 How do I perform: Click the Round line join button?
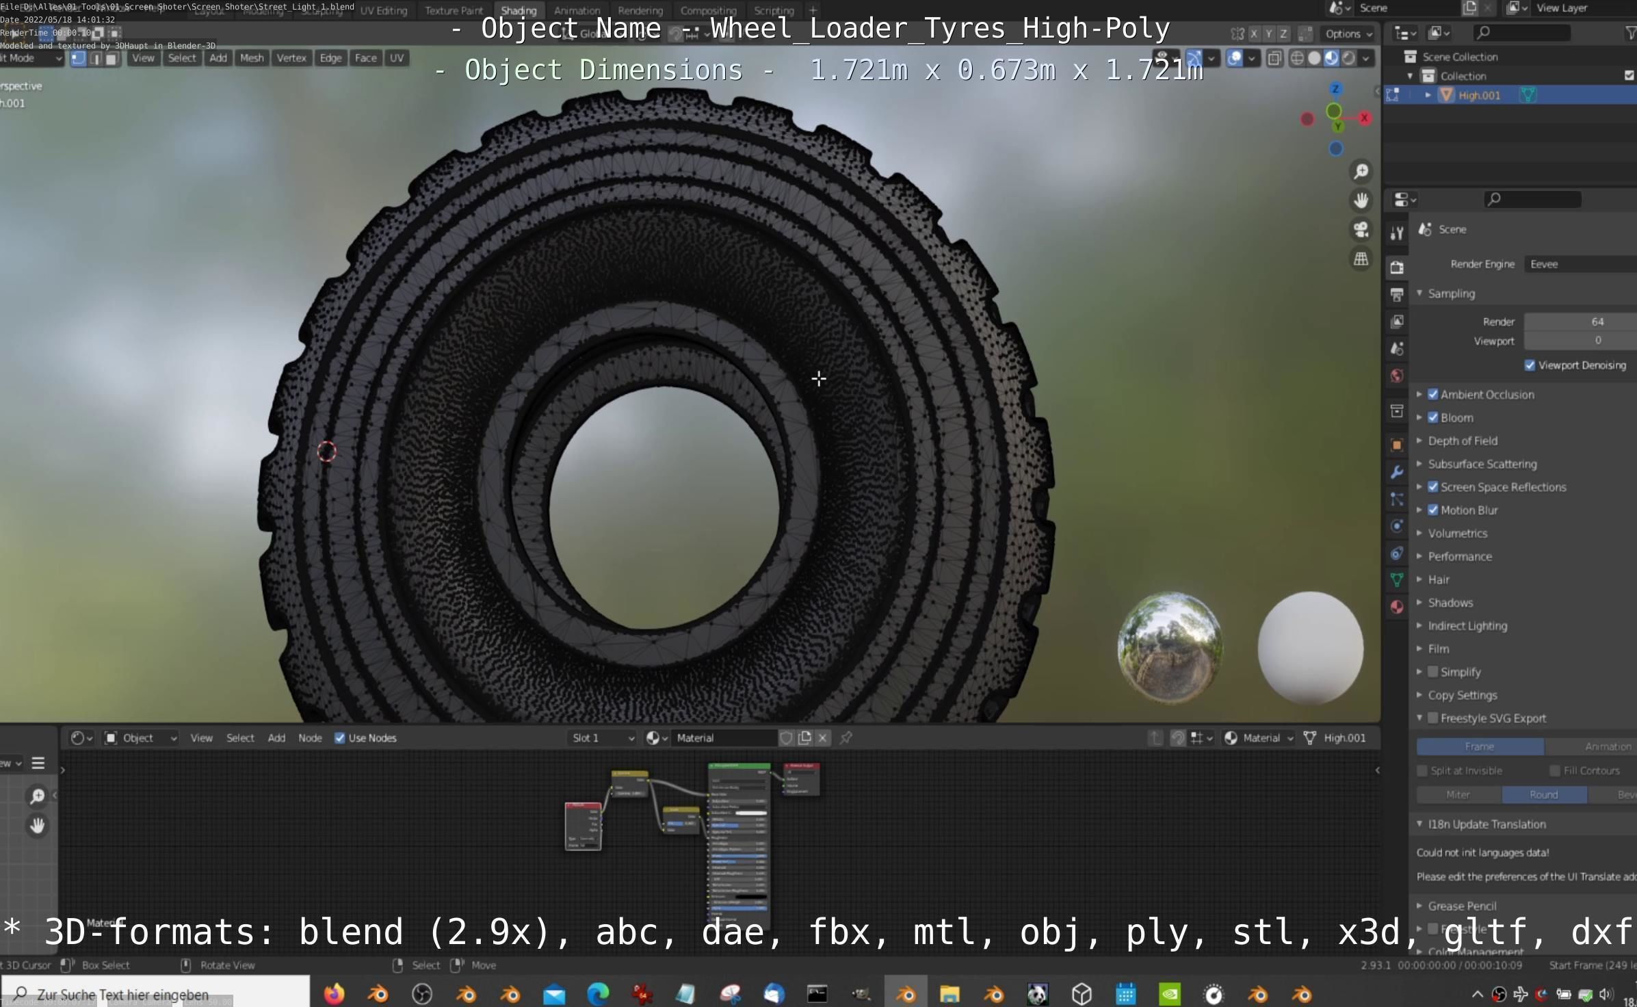pos(1543,794)
